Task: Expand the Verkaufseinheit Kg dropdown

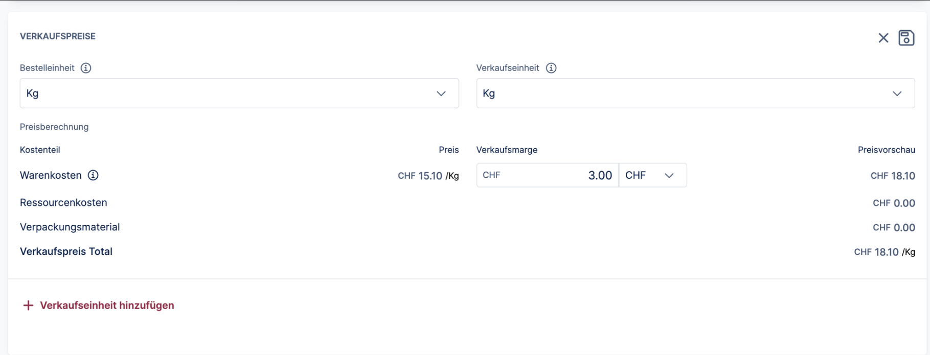Action: (695, 93)
